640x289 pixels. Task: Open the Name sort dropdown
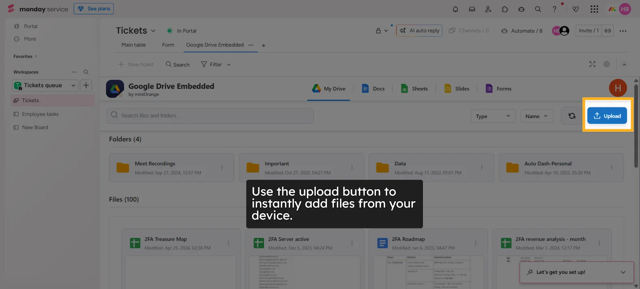537,116
